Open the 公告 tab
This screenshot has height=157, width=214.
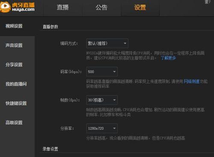point(101,7)
